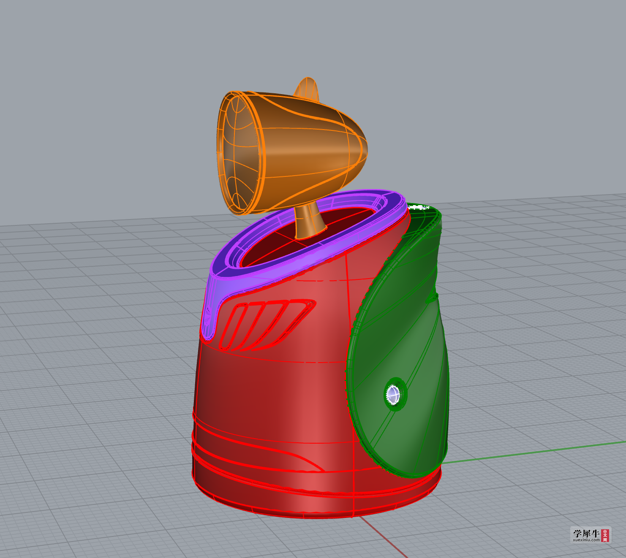Select the orange fin atop the lamp head
The width and height of the screenshot is (626, 558).
pos(307,89)
